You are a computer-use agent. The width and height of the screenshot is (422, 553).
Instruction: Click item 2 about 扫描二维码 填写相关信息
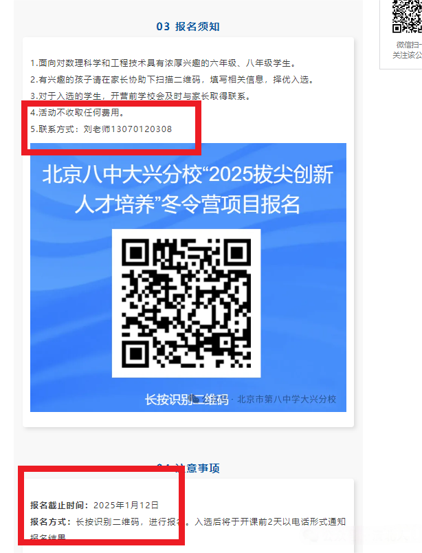172,80
